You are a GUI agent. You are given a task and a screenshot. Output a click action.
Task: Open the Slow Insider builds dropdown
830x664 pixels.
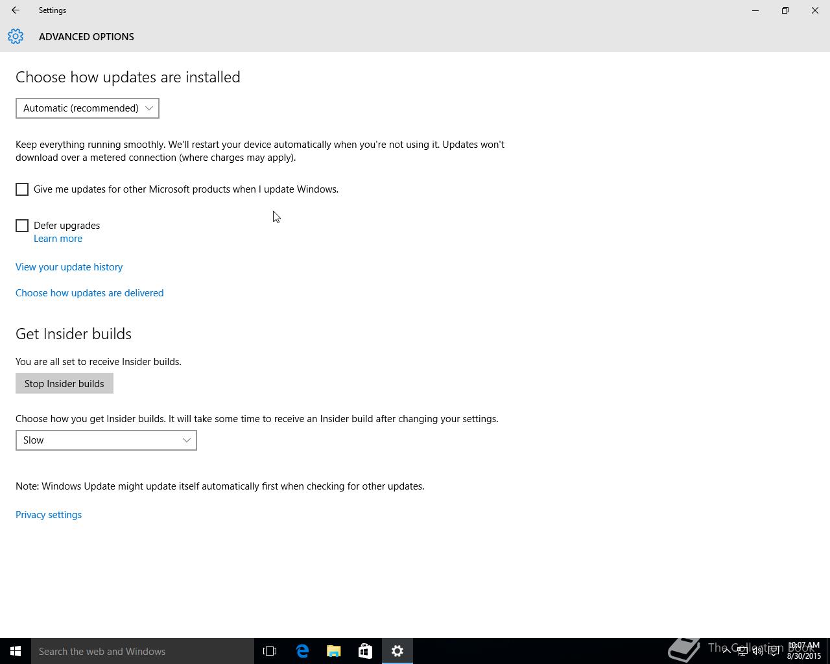[x=106, y=440]
